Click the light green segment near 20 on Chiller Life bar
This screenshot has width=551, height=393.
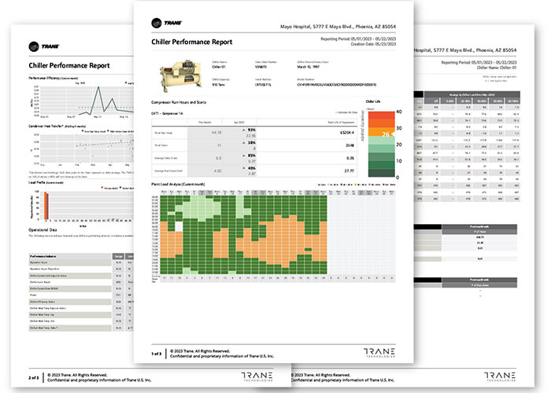(x=381, y=141)
